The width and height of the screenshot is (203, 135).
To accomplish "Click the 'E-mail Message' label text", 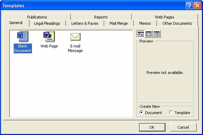I will [x=76, y=48].
